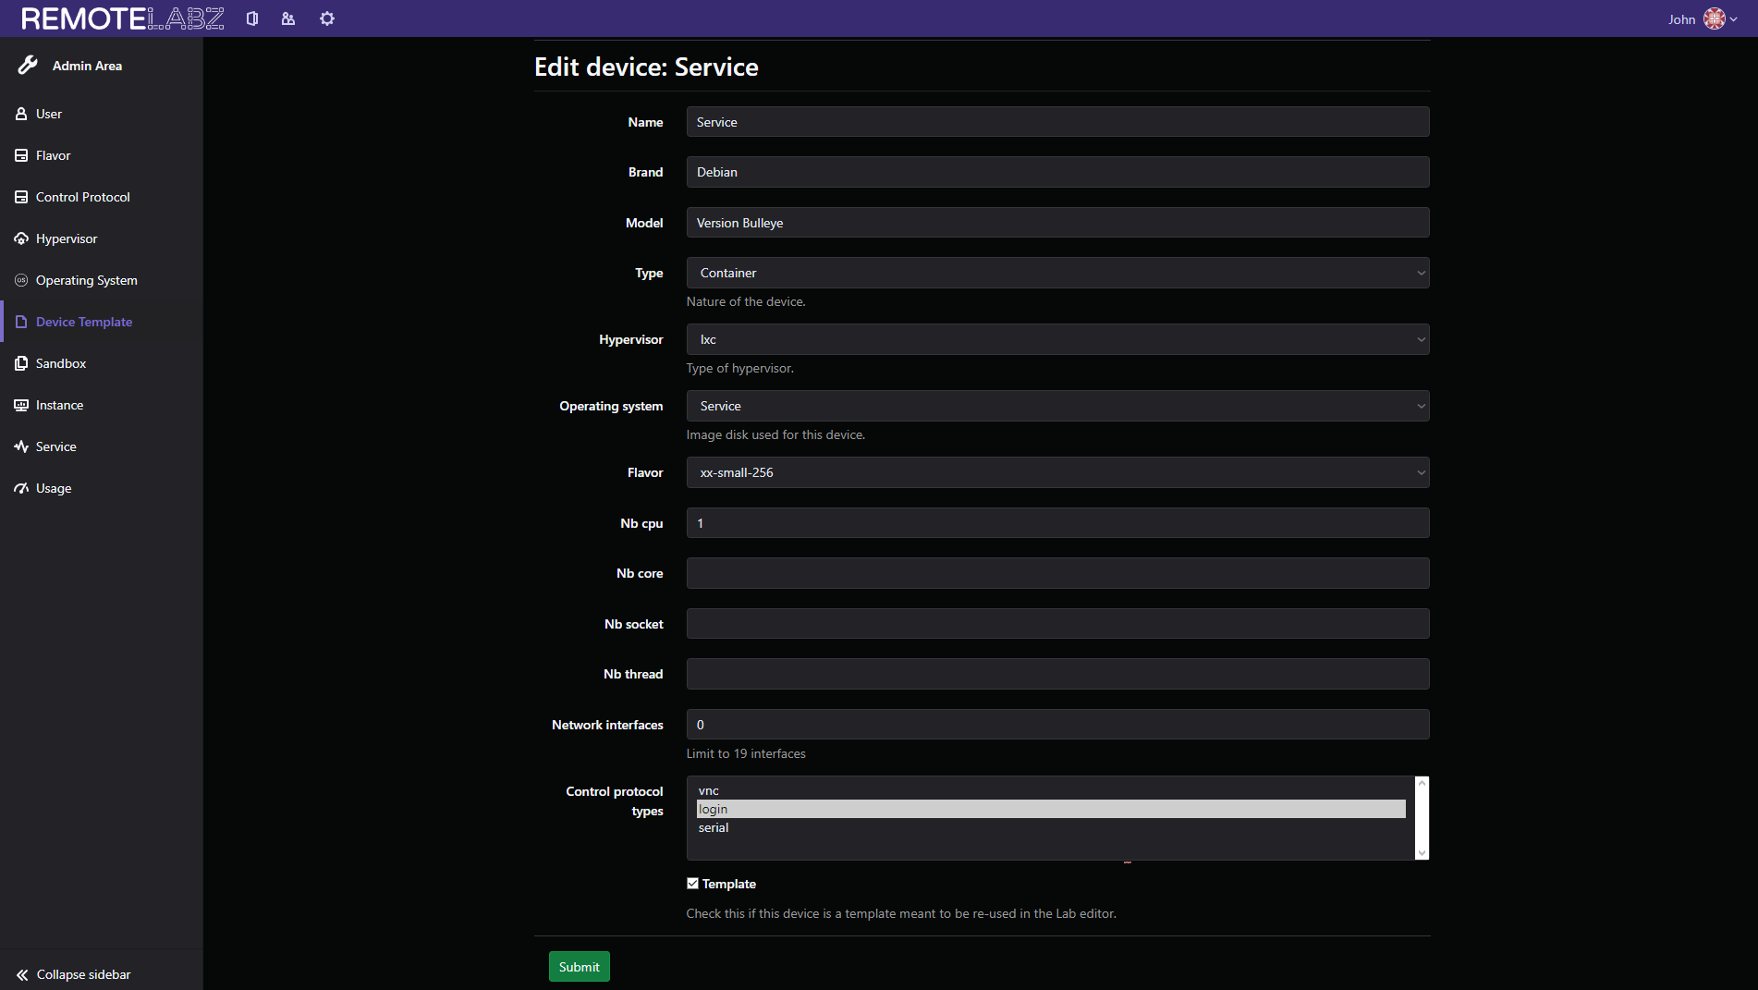The height and width of the screenshot is (990, 1758).
Task: Toggle the Template checkbox
Action: [x=692, y=884]
